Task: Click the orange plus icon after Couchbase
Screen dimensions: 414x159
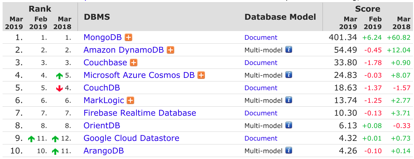Action: 133,63
